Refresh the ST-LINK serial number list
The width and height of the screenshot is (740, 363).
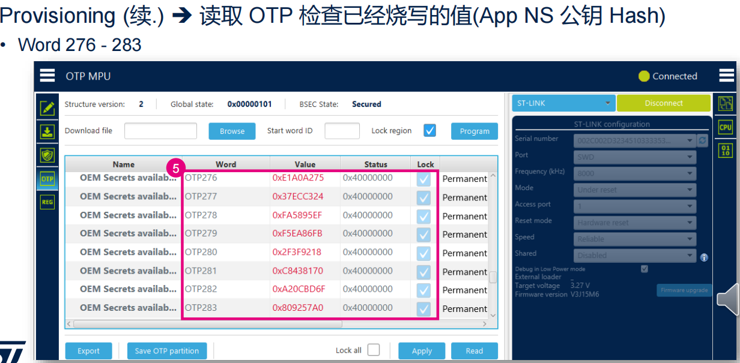[703, 140]
